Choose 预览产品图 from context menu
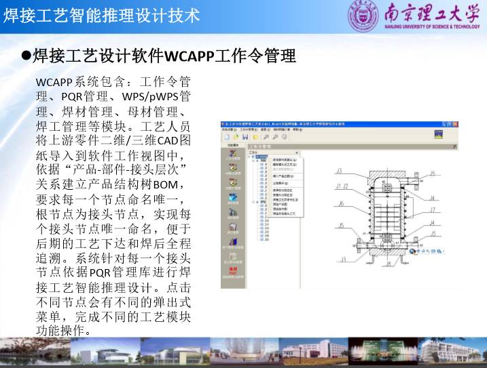The height and width of the screenshot is (368, 487). point(280,205)
